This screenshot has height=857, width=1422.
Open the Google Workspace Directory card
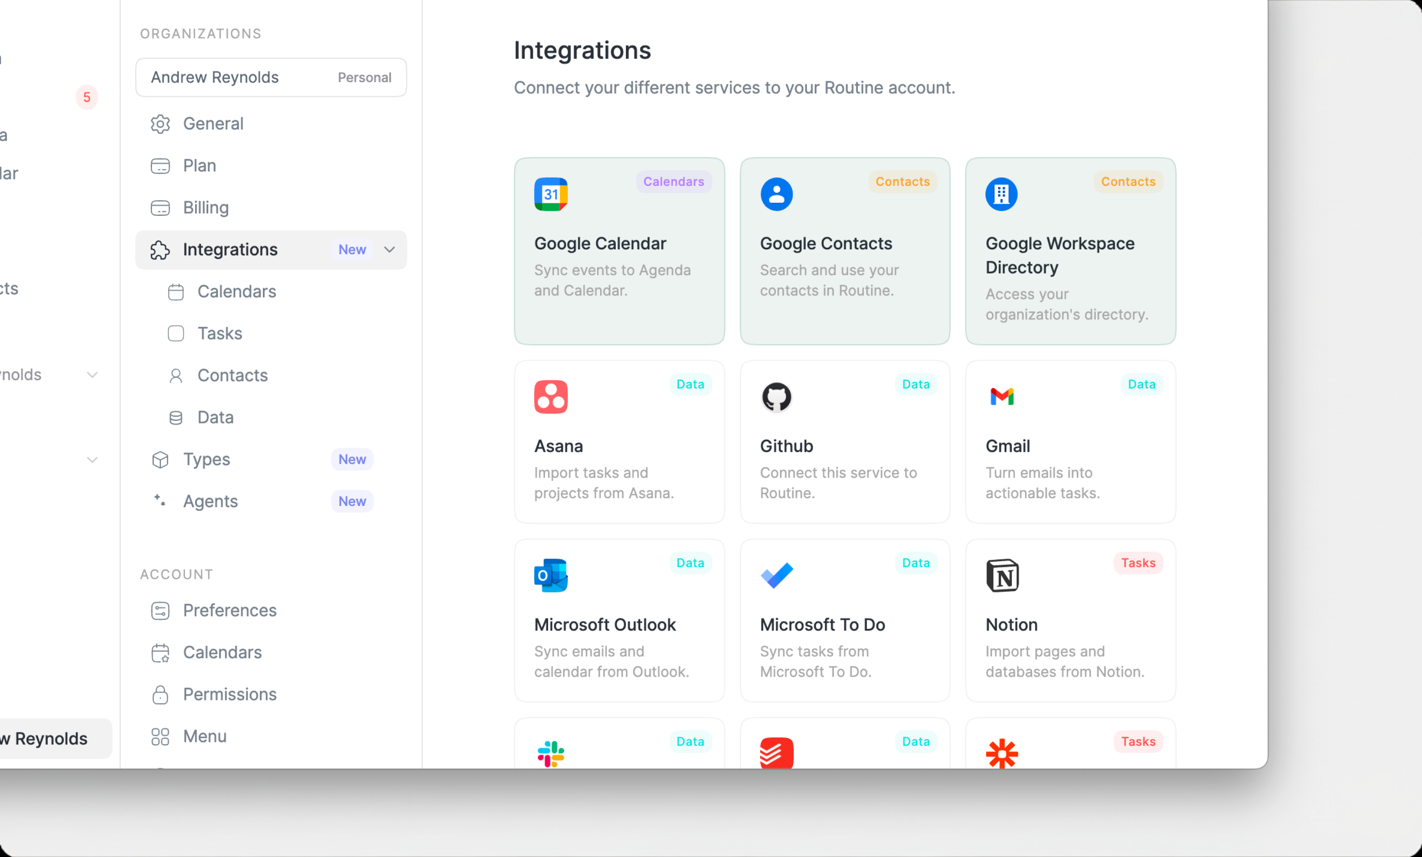[1071, 251]
